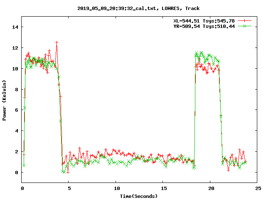Click the x-axis tick label '20'
This screenshot has height=200, width=266.
coord(211,188)
